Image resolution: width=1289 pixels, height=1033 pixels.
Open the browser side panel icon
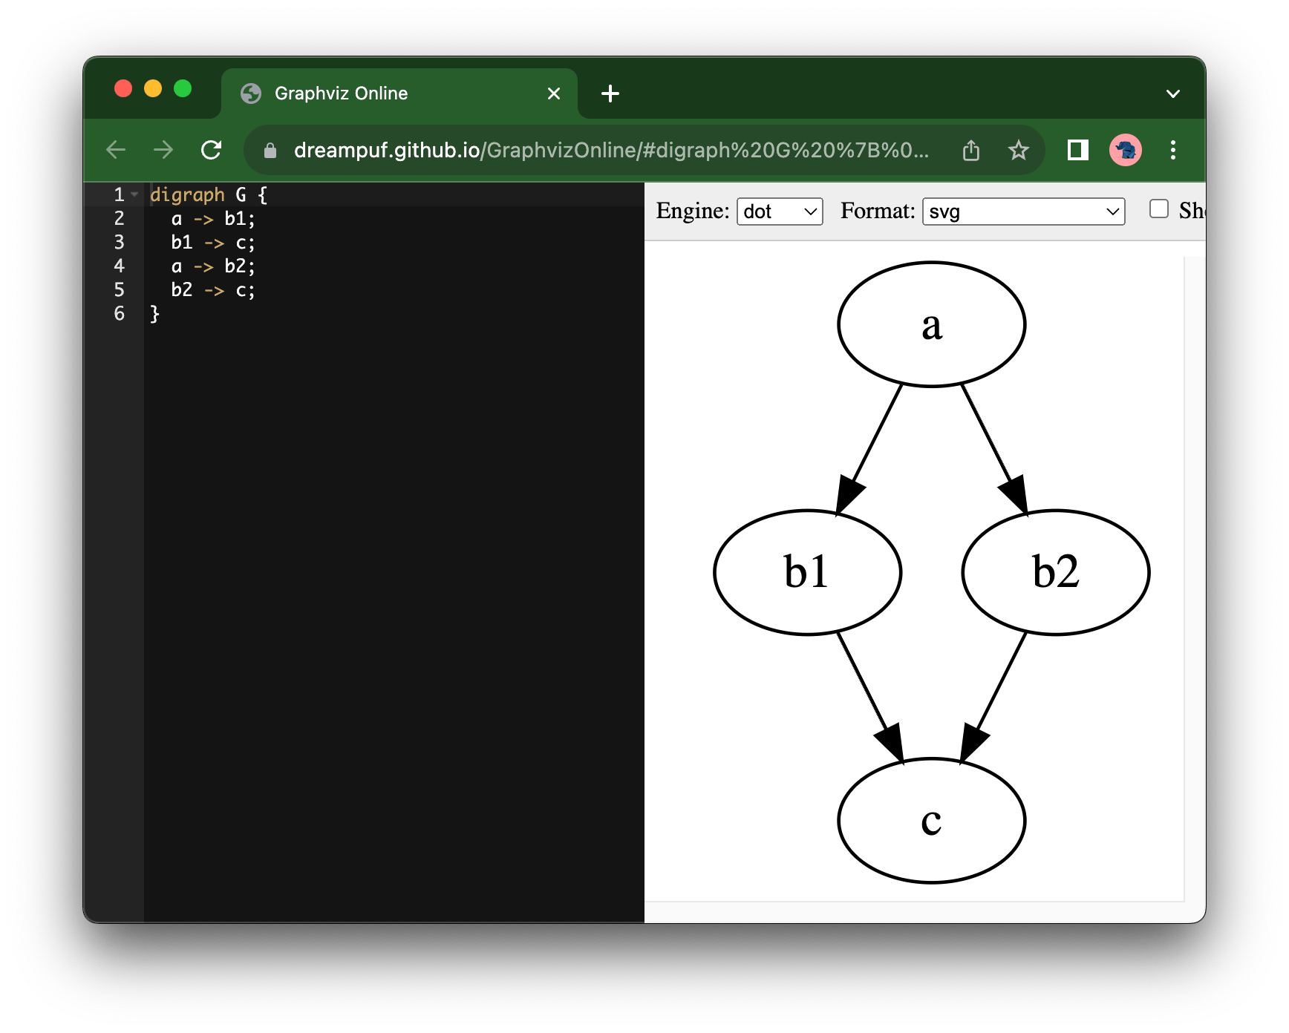(1077, 149)
